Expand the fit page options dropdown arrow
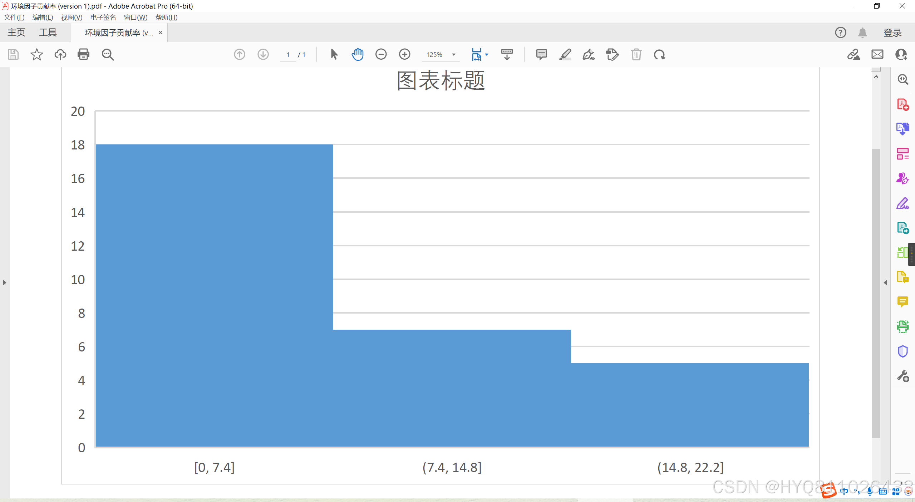This screenshot has width=915, height=502. [487, 54]
